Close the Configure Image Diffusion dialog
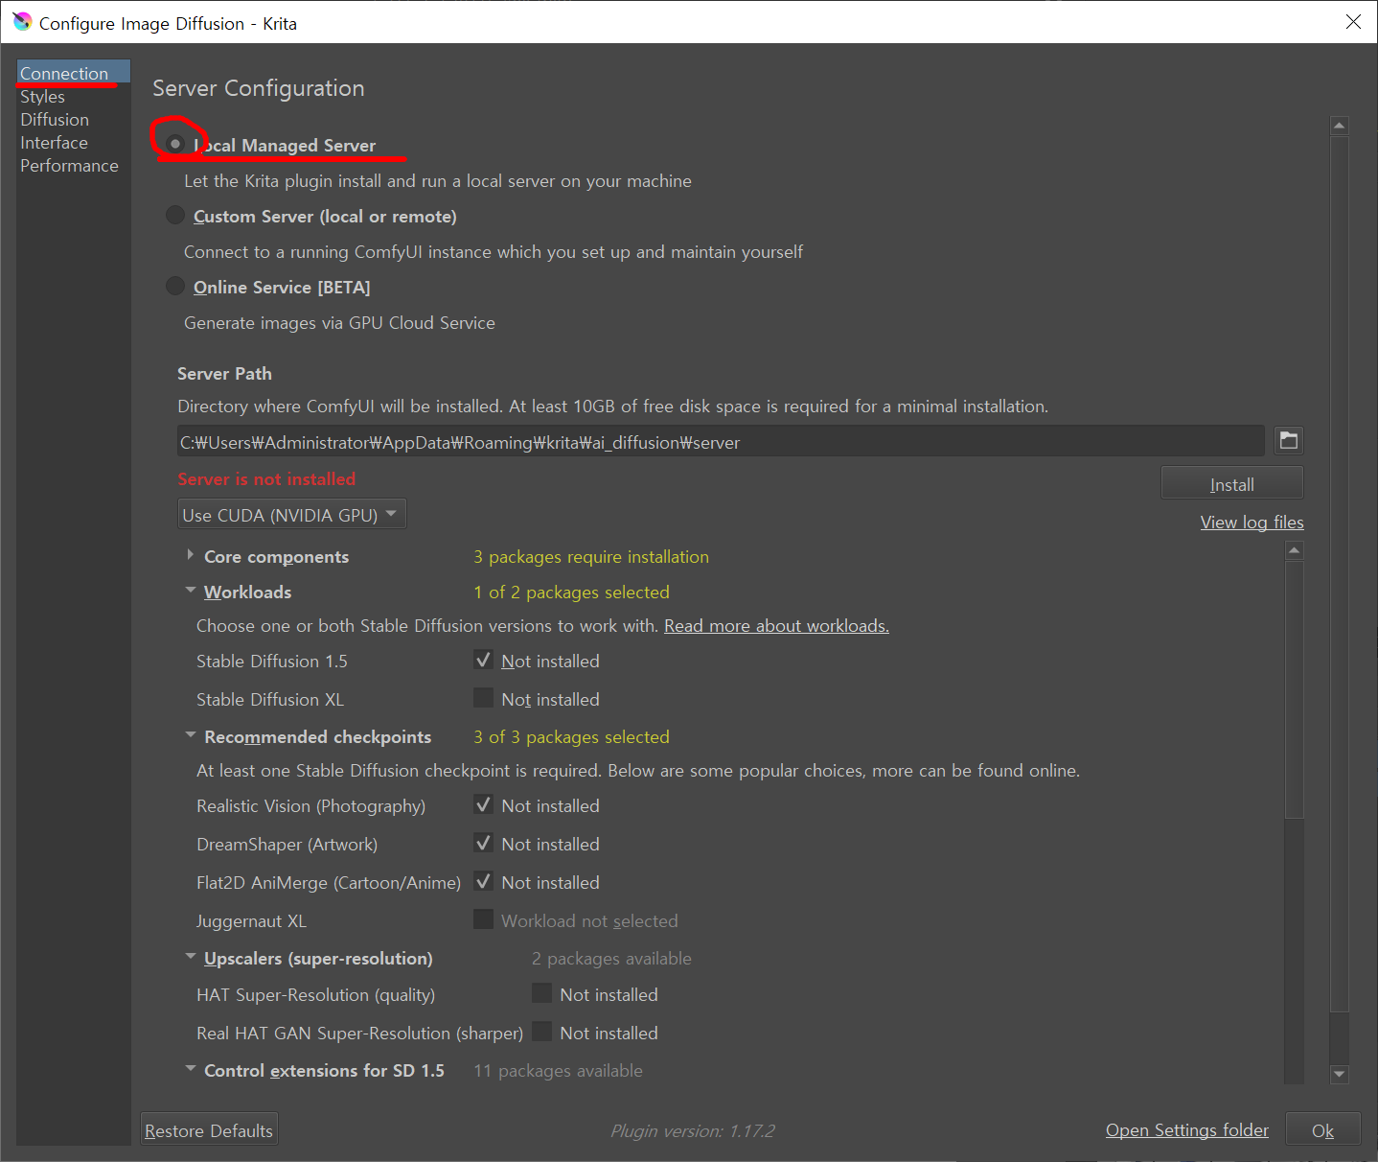The image size is (1378, 1162). [1353, 21]
